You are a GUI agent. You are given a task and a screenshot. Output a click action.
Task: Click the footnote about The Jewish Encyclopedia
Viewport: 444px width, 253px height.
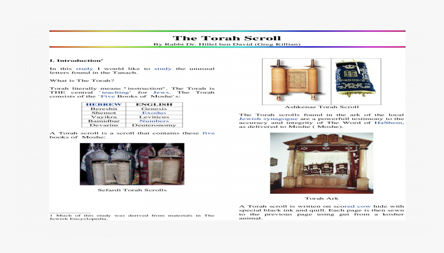click(x=132, y=217)
